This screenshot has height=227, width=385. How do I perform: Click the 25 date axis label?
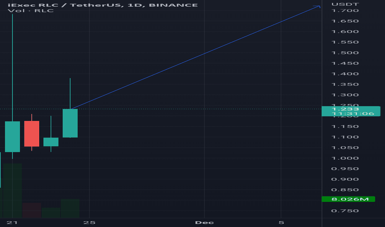[x=89, y=222]
